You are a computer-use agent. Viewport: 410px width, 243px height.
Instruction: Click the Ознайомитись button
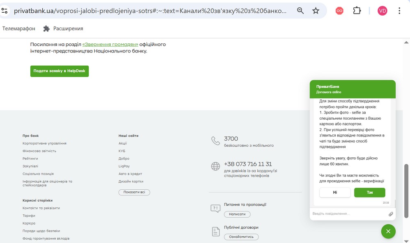[241, 237]
